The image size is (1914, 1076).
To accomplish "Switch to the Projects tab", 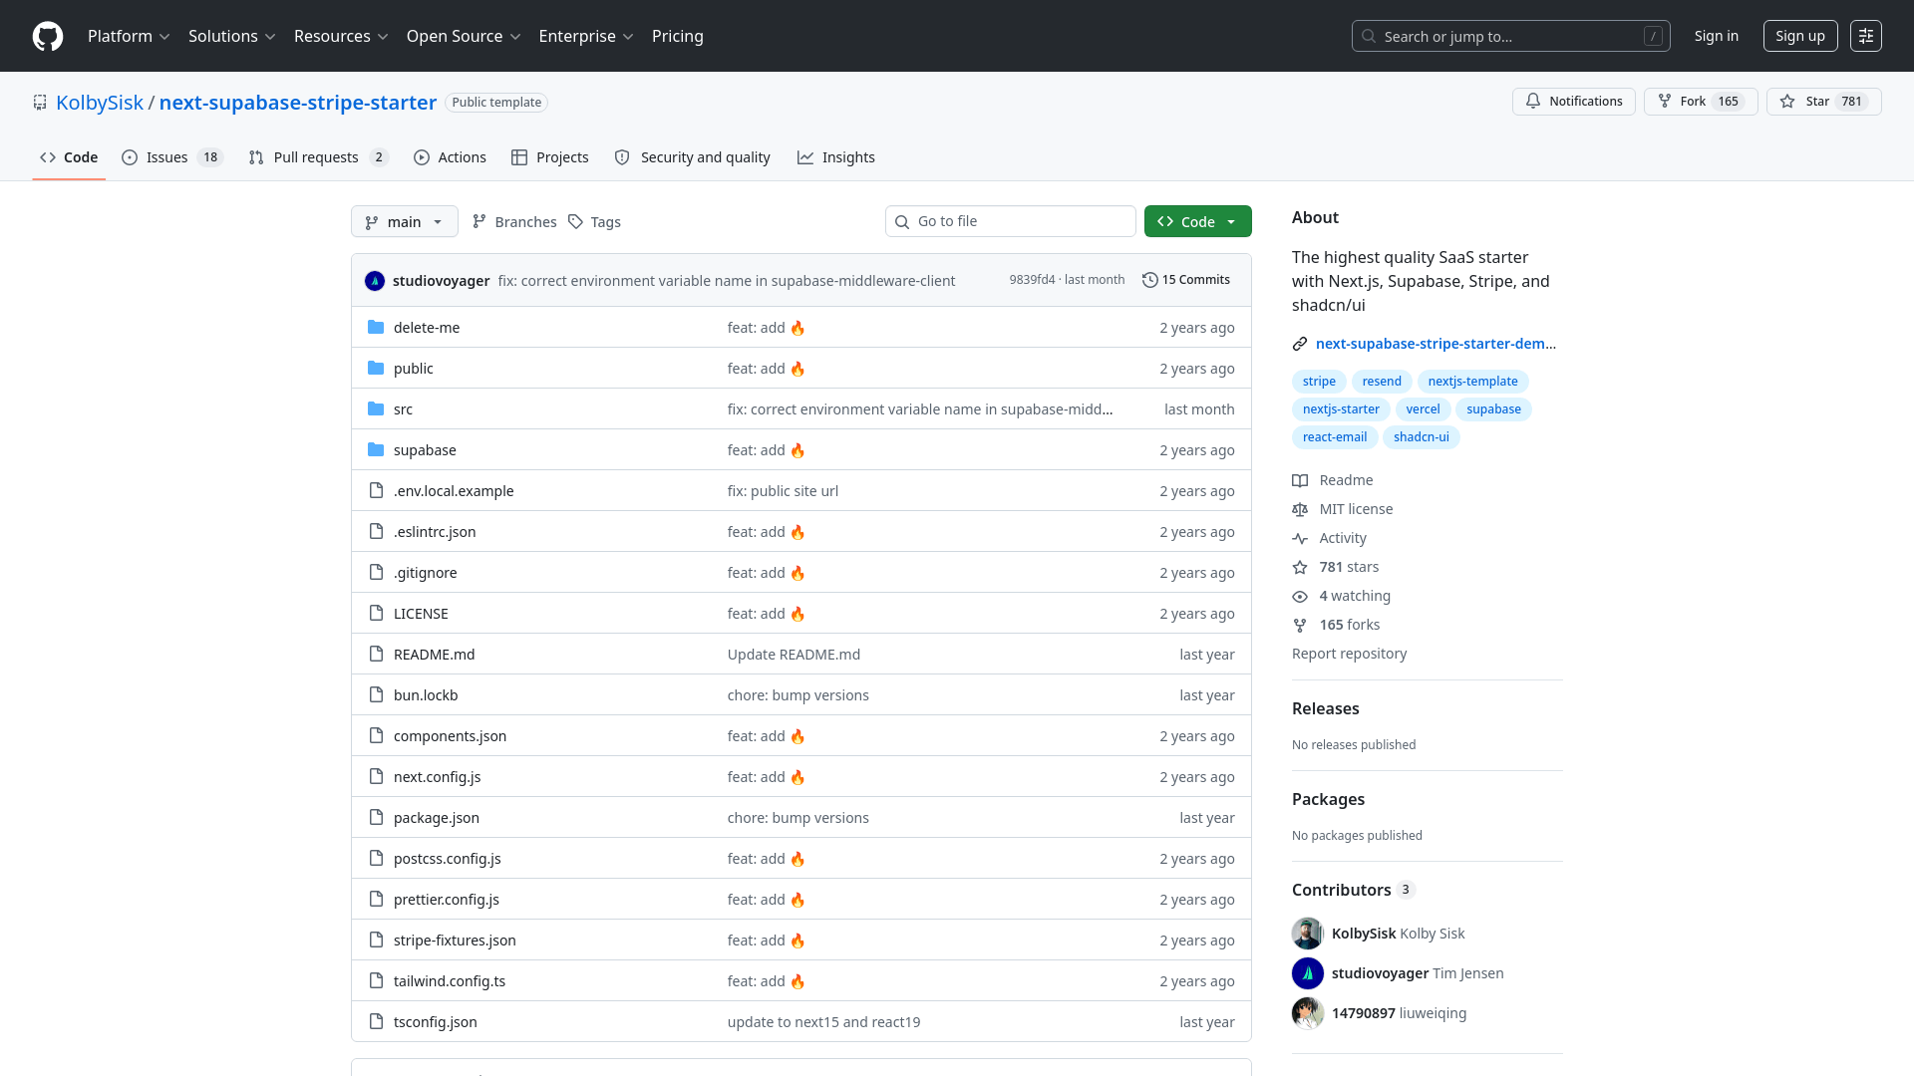I will 550,157.
